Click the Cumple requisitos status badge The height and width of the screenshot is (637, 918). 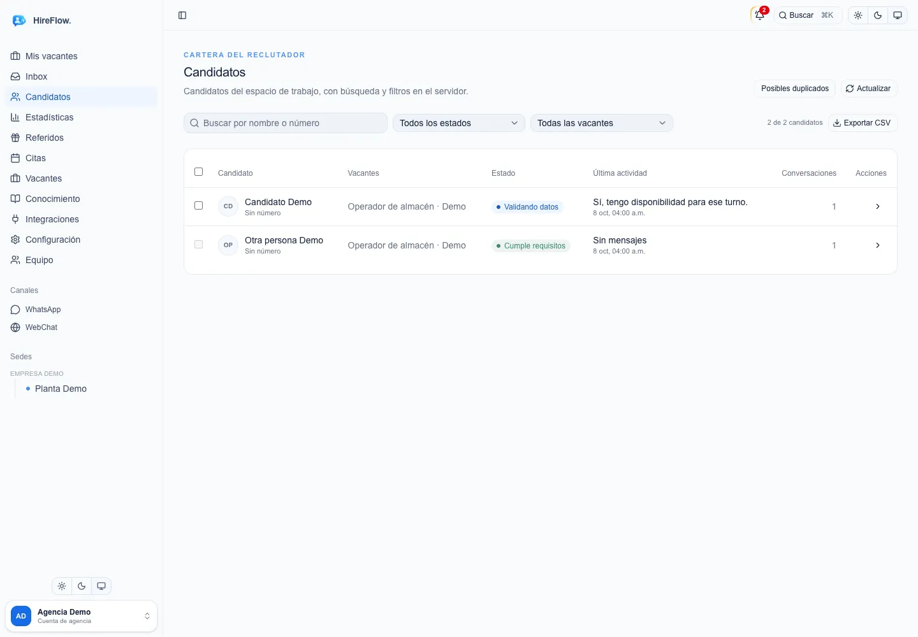pyautogui.click(x=531, y=246)
